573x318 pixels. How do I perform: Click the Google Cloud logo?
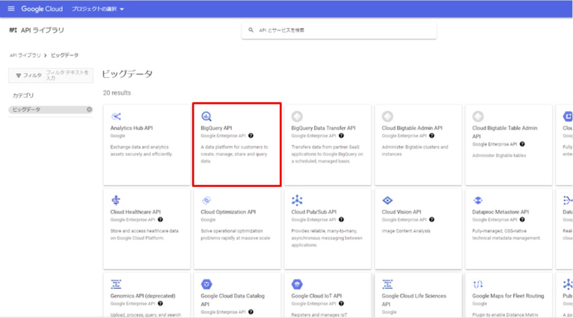42,9
